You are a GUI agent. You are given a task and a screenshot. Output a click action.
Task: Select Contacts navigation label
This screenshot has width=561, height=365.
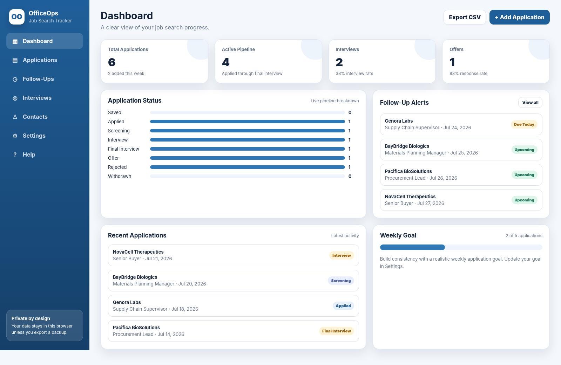tap(35, 117)
